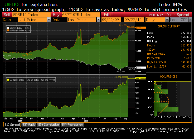Click the start date 09/22/09 field
The height and width of the screenshot is (139, 194).
pyautogui.click(x=112, y=20)
